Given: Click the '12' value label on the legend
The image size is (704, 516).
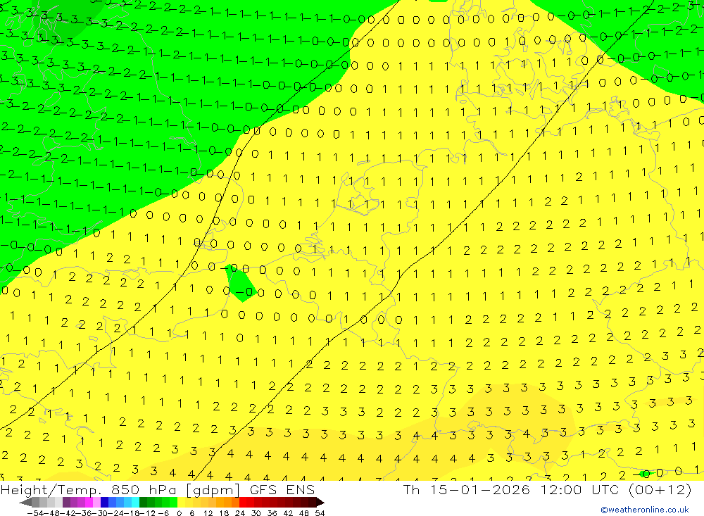Looking at the screenshot, I should (208, 513).
